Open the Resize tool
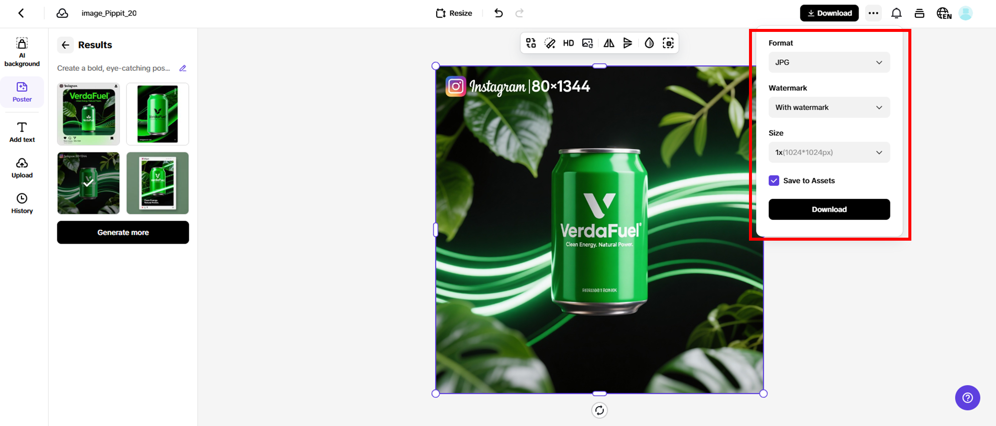 tap(454, 13)
